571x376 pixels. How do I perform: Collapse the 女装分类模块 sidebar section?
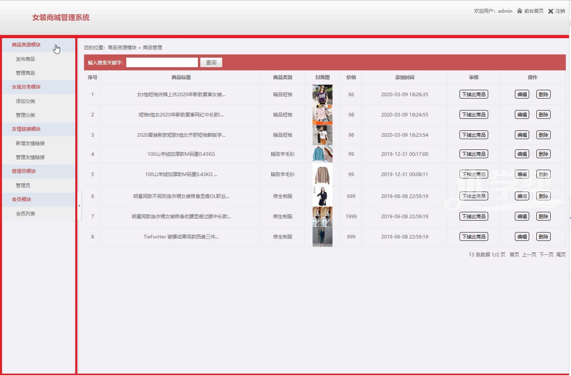(26, 87)
